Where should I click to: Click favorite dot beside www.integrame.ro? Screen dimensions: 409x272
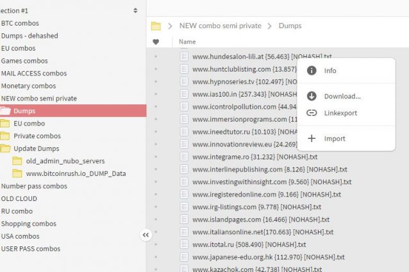click(x=156, y=157)
